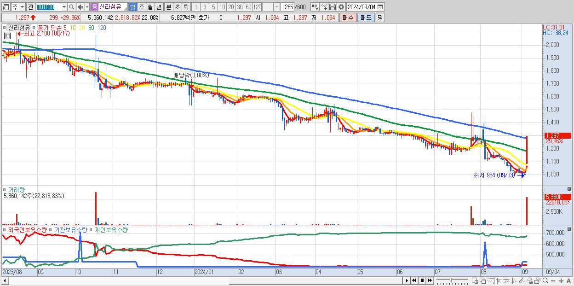Viewport: 574px width, 286px height.
Task: Click the line chart check icon
Action: (x=324, y=7)
